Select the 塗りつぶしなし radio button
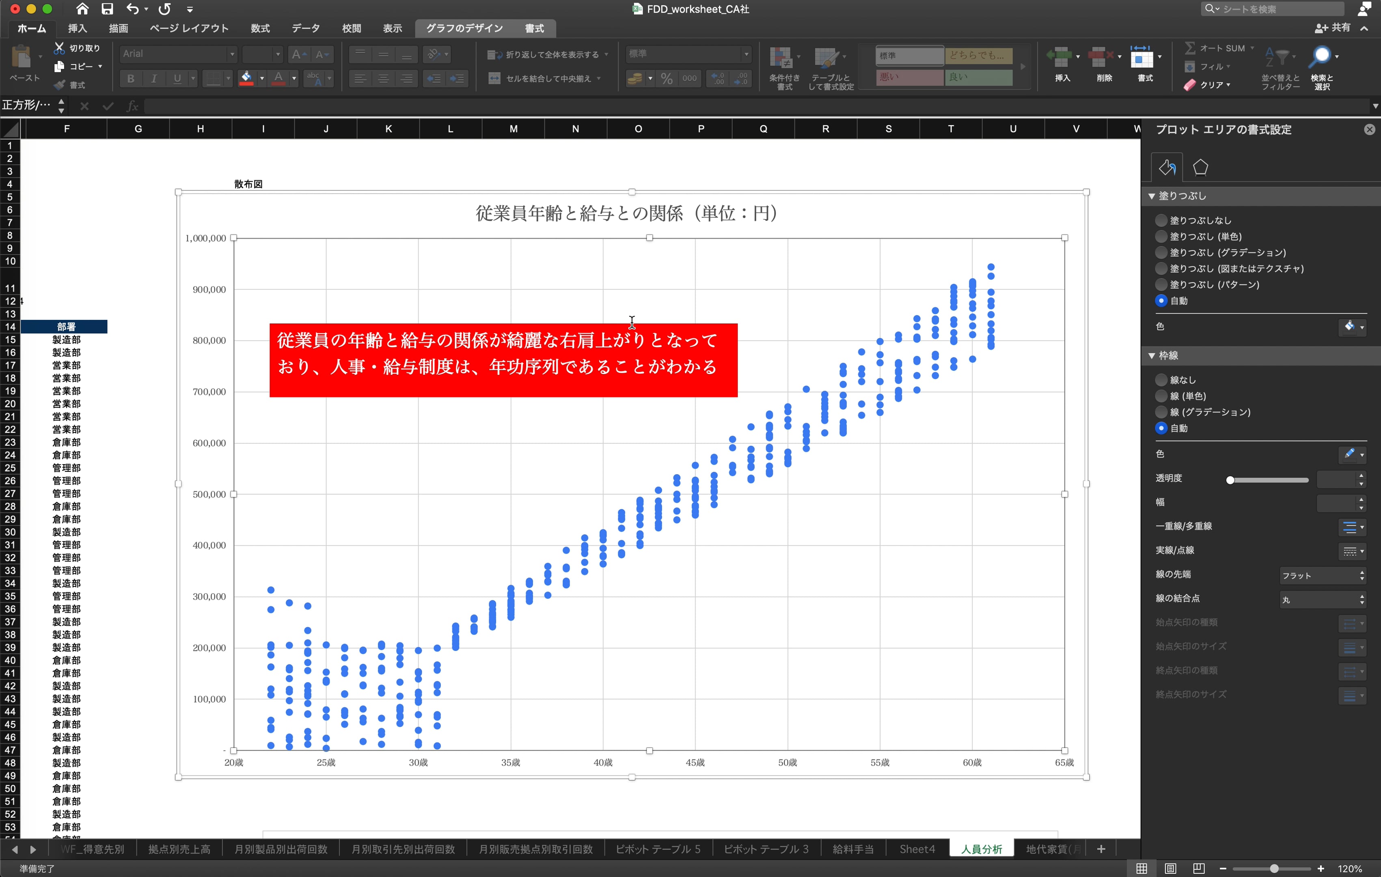Image resolution: width=1381 pixels, height=877 pixels. coord(1161,220)
